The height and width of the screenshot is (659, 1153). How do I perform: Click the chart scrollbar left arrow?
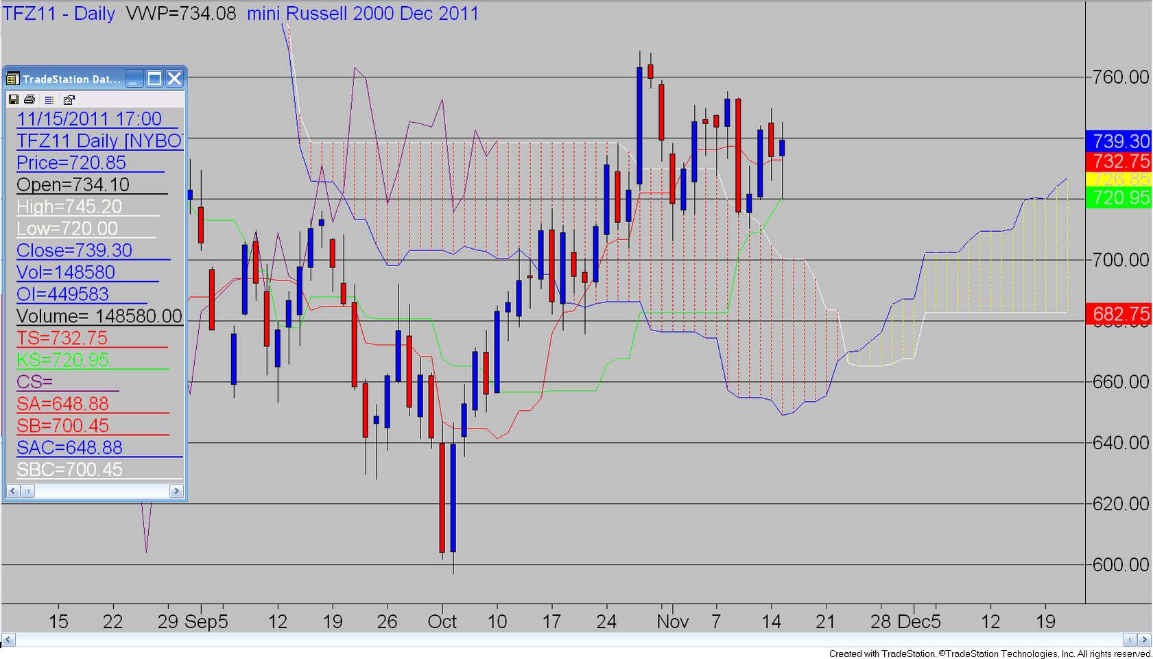8,640
